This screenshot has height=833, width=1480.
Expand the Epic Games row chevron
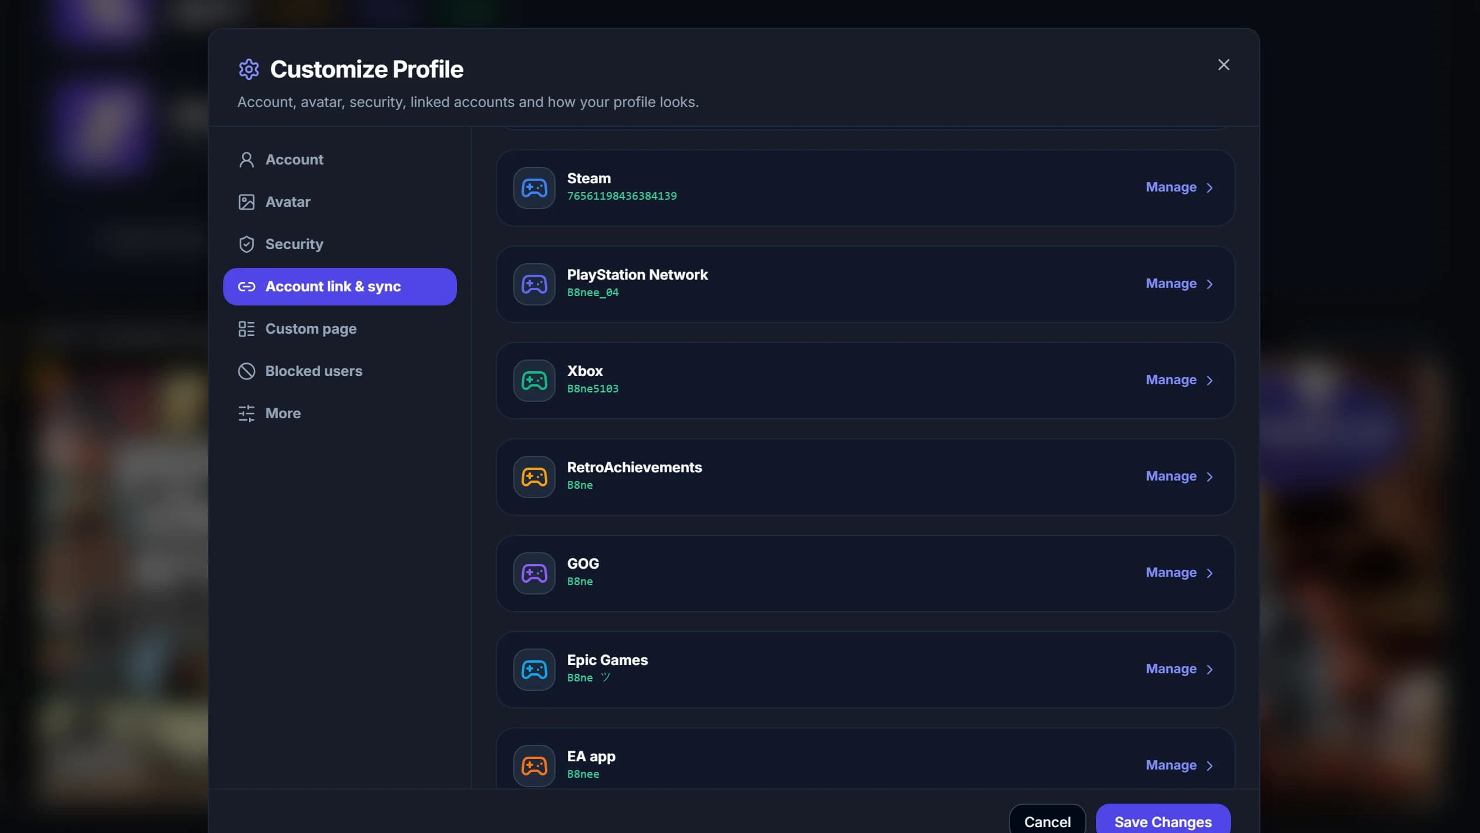[1209, 670]
